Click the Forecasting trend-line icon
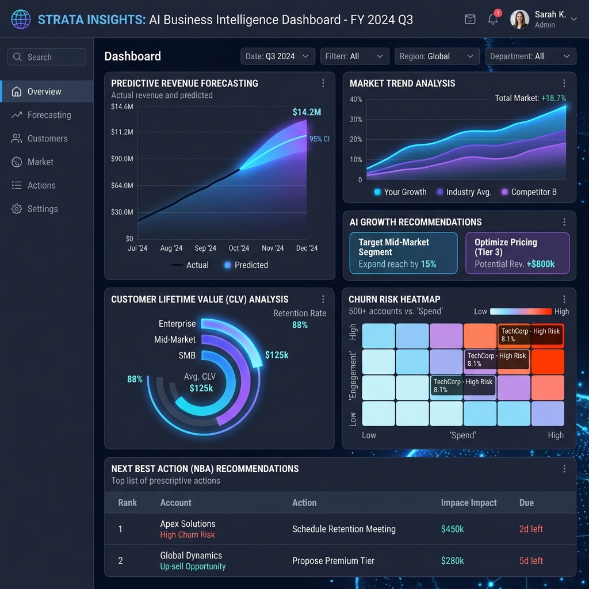 pyautogui.click(x=17, y=115)
